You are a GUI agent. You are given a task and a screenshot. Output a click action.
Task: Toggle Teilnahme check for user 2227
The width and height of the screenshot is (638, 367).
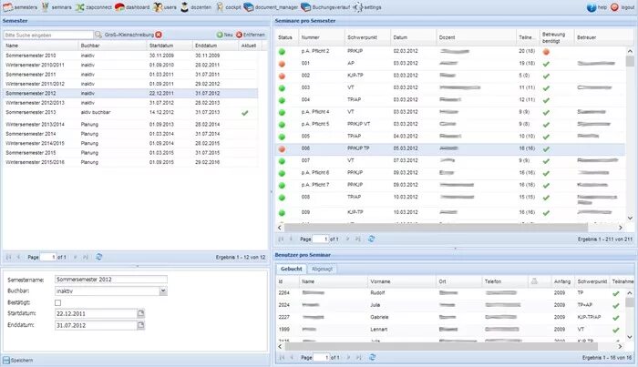point(615,318)
